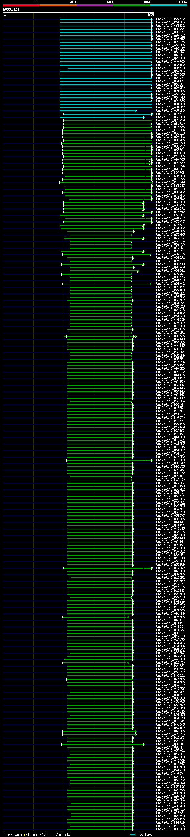
Task: Select hit label UniRef100_P27523
Action: [x=170, y=597]
